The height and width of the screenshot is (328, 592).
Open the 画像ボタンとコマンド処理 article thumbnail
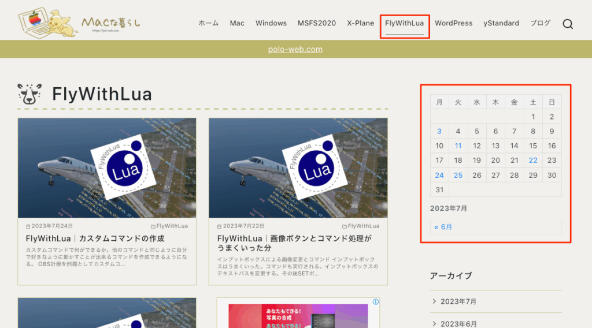pos(298,168)
